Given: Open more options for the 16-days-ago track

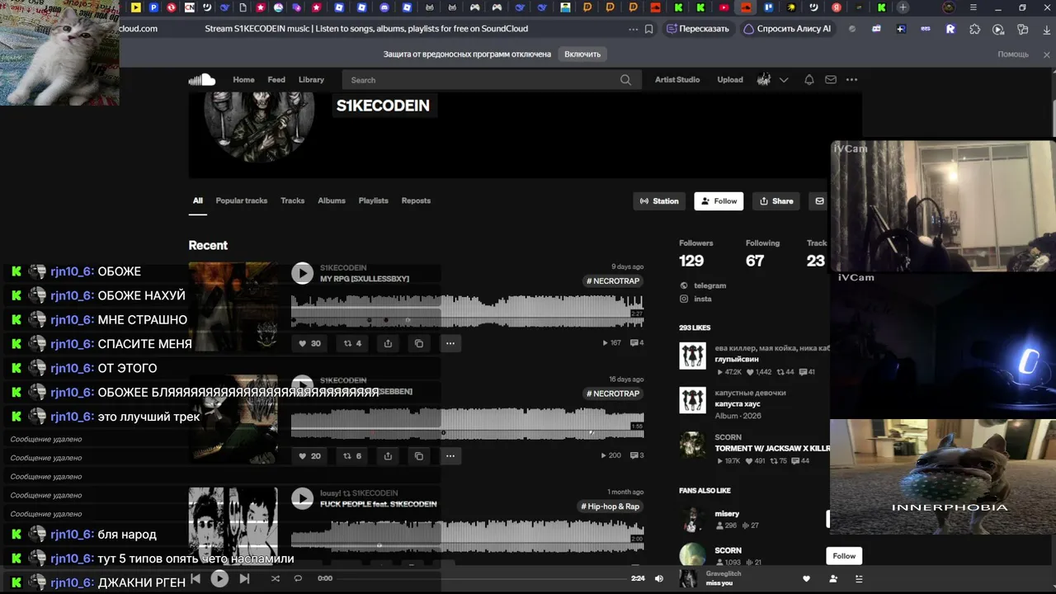Looking at the screenshot, I should [450, 455].
